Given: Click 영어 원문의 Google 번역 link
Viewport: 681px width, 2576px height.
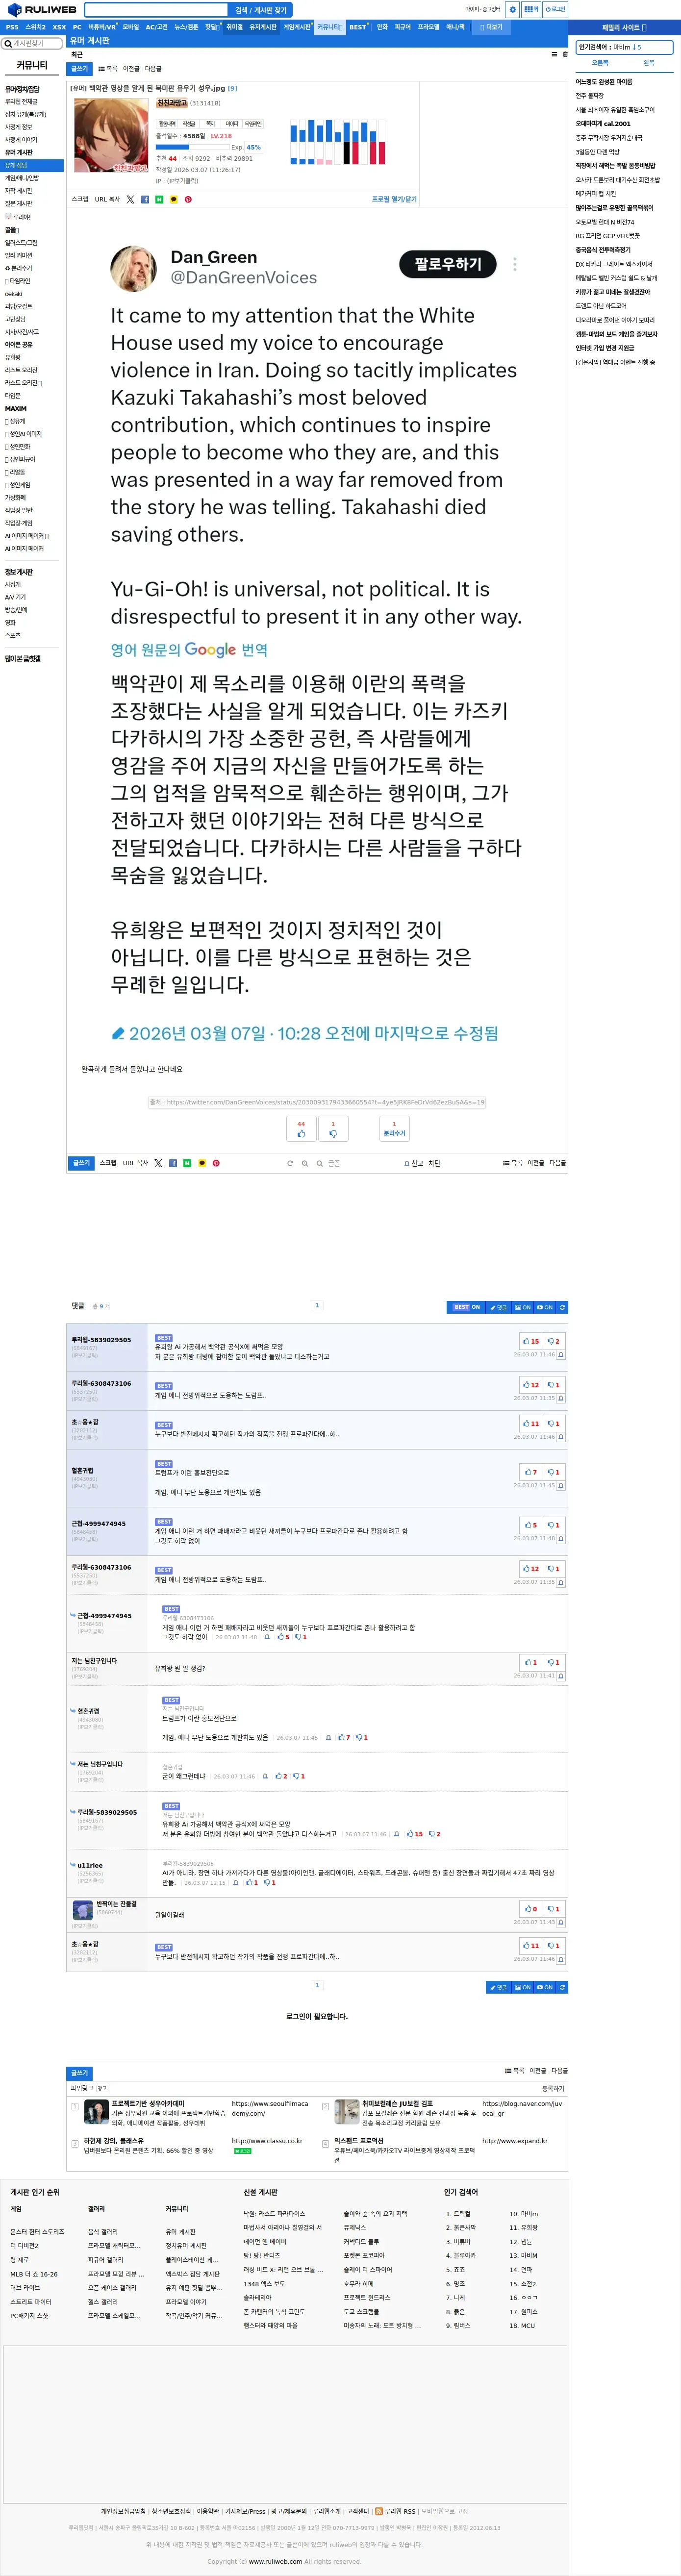Looking at the screenshot, I should 189,649.
